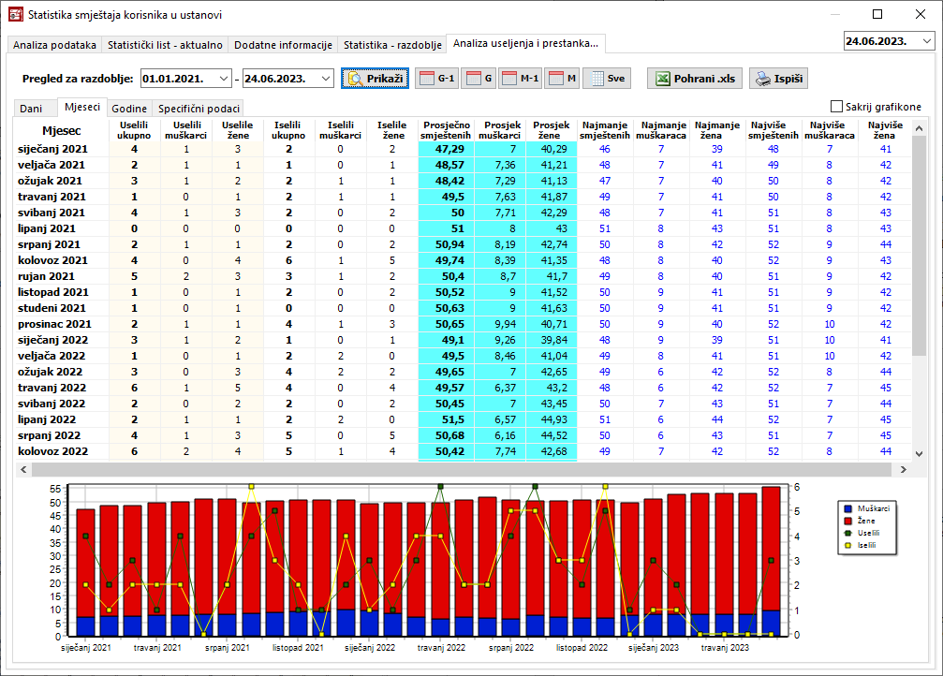Viewport: 943px width, 676px height.
Task: Expand the end date 24.06.2023. dropdown
Action: pyautogui.click(x=325, y=79)
